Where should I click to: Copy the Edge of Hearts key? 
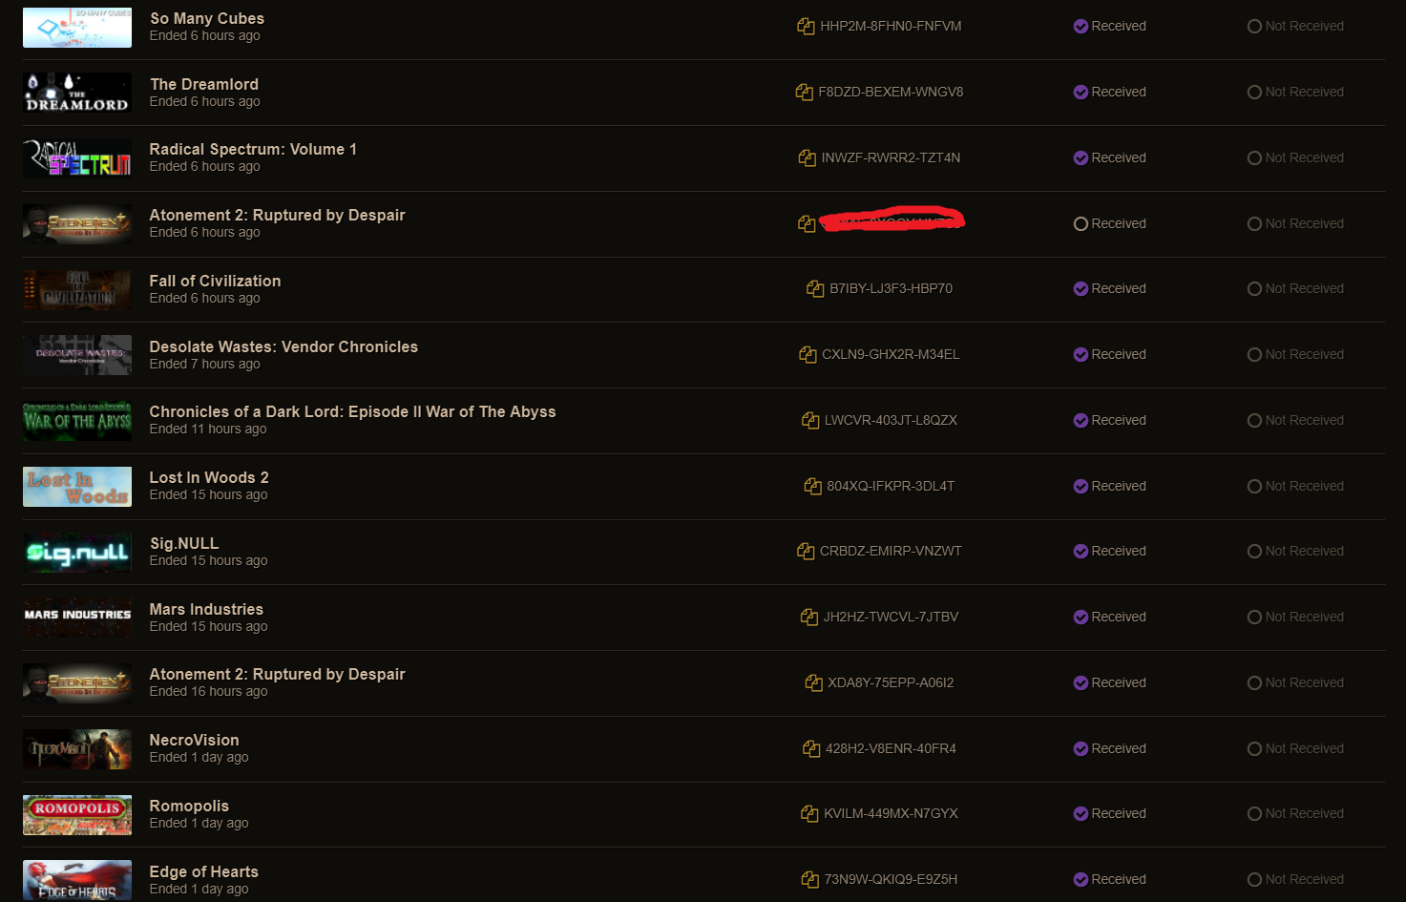pyautogui.click(x=810, y=880)
